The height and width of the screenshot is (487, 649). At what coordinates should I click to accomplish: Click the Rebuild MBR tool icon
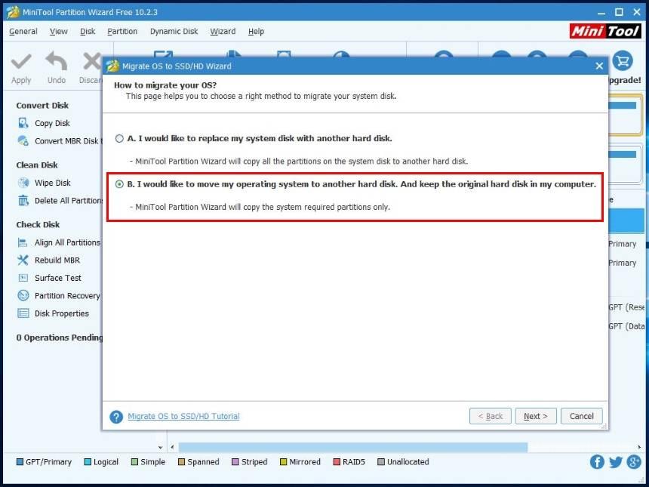coord(23,260)
